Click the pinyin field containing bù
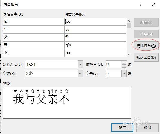160x134 pixels. 95,53
